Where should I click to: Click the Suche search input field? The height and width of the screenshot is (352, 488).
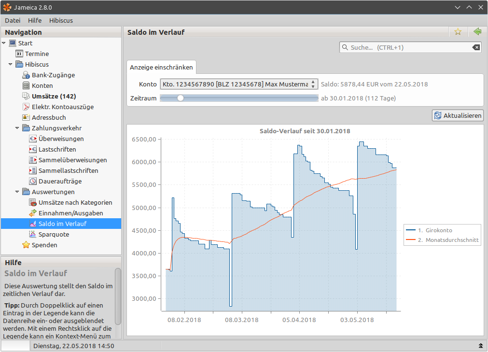pyautogui.click(x=410, y=47)
